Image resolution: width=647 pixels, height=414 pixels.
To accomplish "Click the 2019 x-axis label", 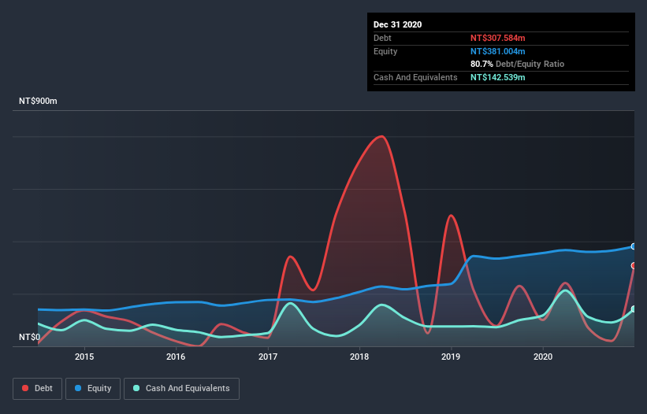I will [451, 357].
